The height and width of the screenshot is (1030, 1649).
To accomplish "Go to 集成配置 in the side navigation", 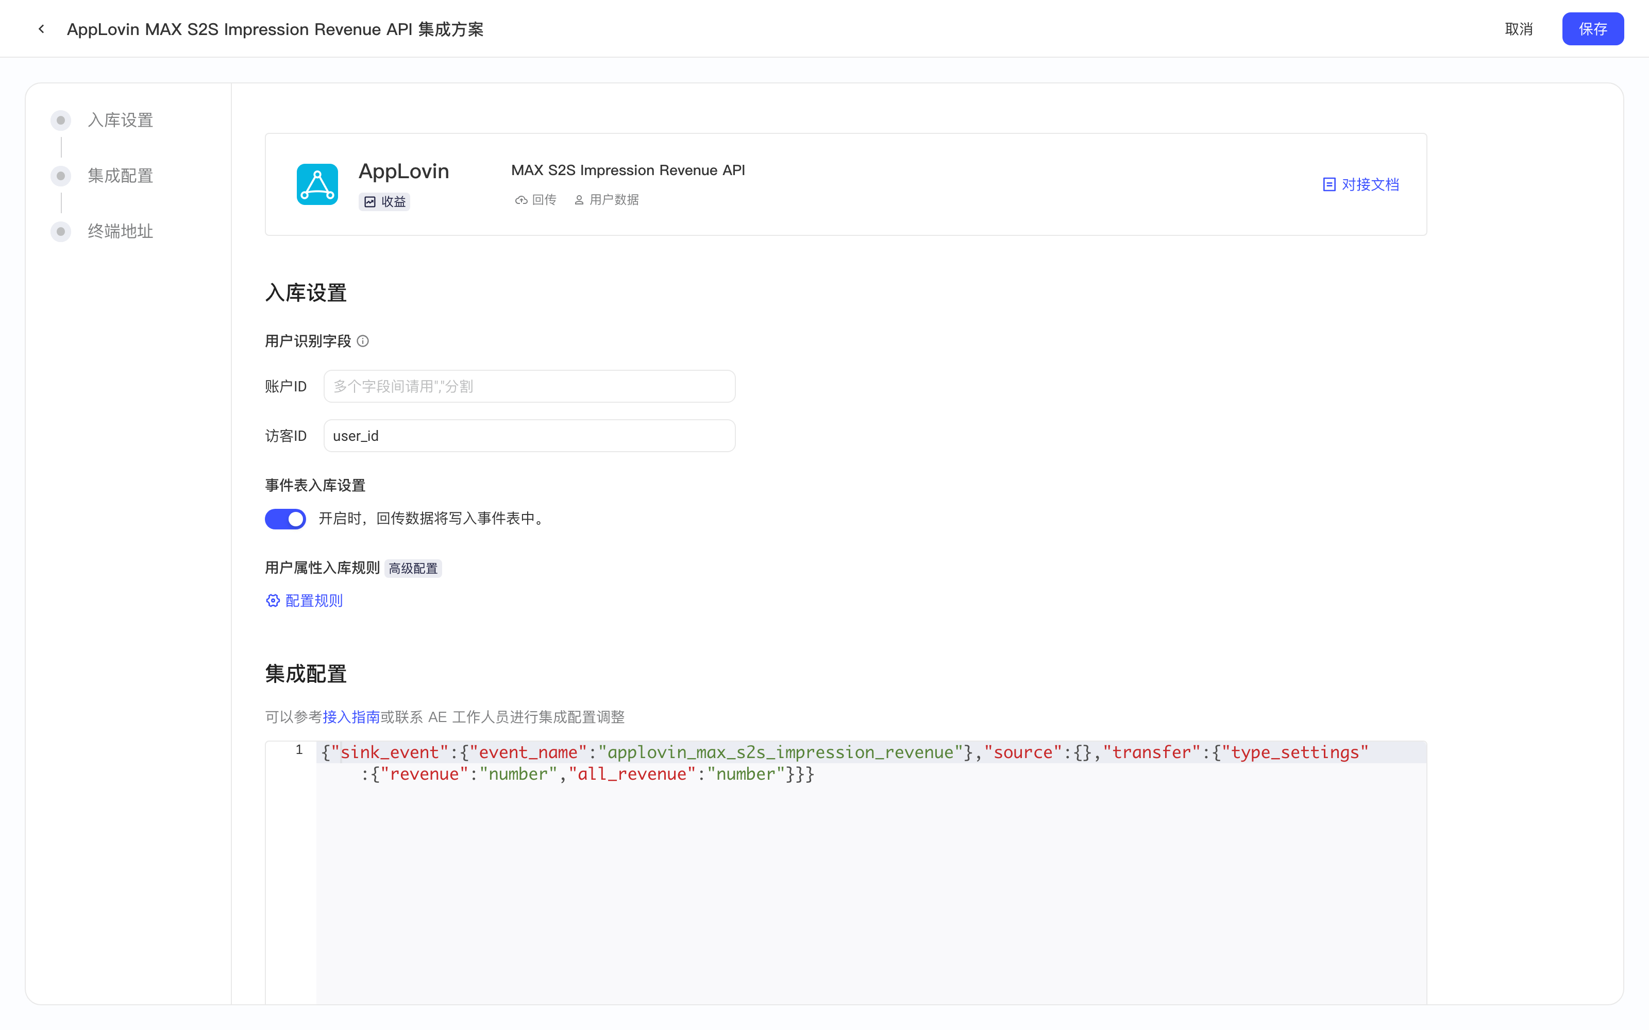I will (x=121, y=177).
